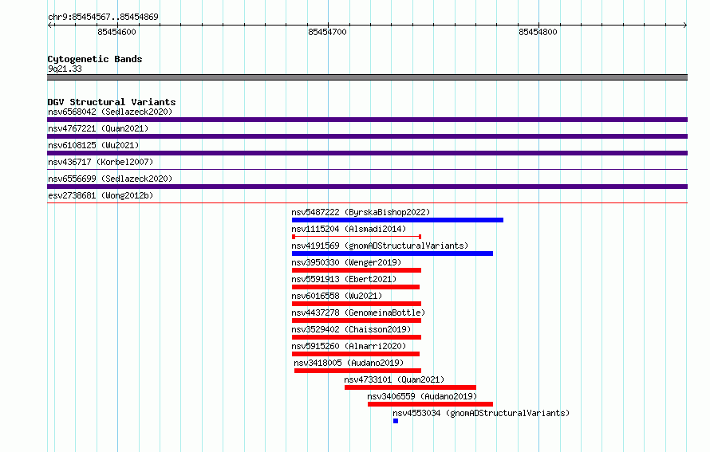Click the red bar of nsv4733101
Screen dimensions: 710x452
(x=410, y=387)
